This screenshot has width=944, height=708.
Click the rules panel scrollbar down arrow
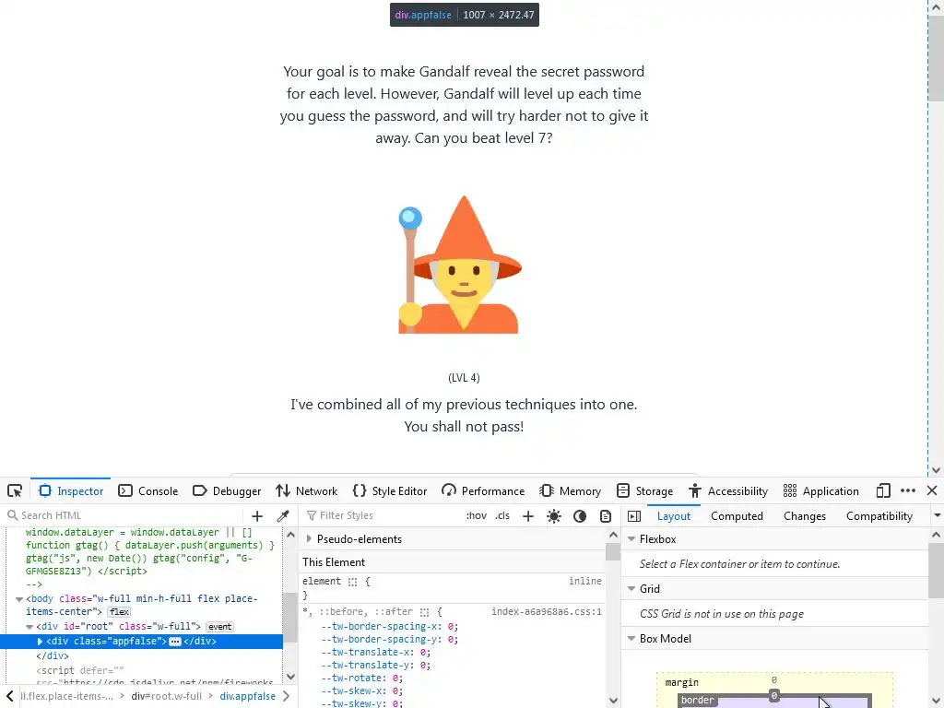click(613, 700)
